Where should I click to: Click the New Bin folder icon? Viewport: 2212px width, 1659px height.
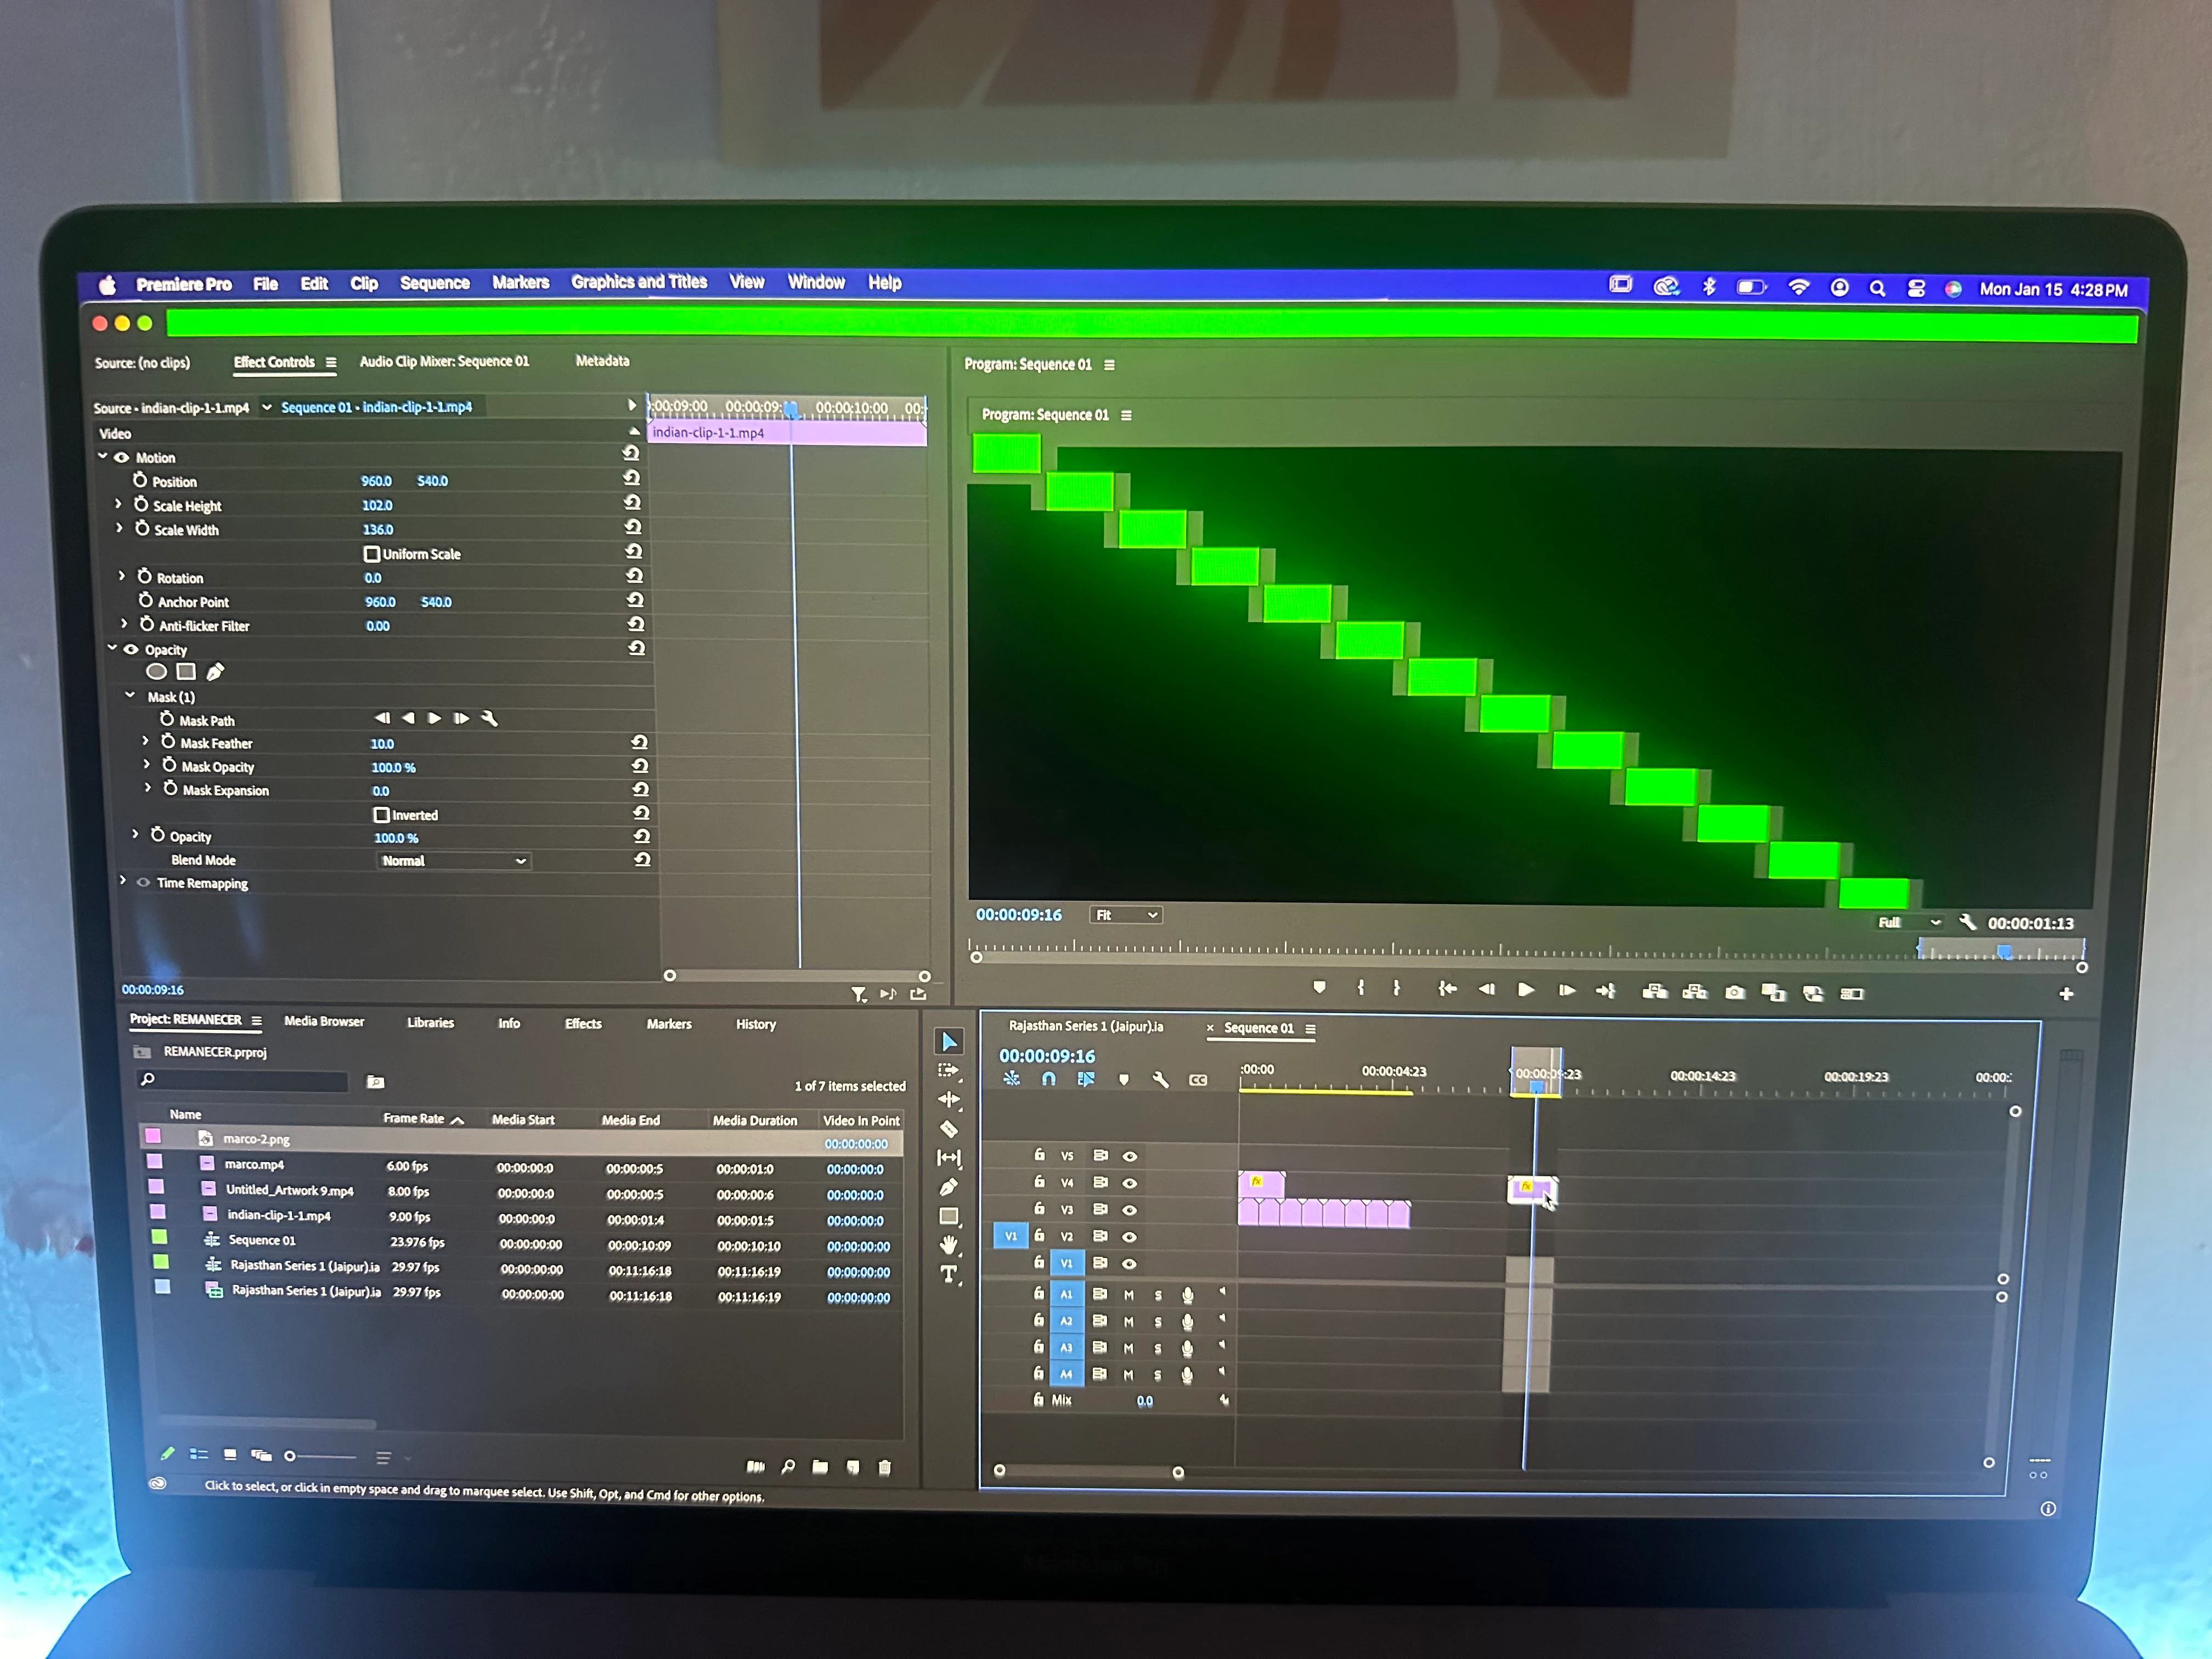click(820, 1467)
